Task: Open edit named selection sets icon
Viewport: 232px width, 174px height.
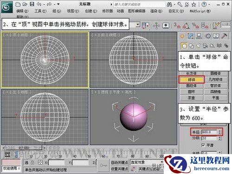Action: (216, 26)
